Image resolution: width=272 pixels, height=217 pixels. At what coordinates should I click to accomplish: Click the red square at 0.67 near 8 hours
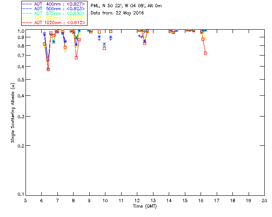coord(76,58)
